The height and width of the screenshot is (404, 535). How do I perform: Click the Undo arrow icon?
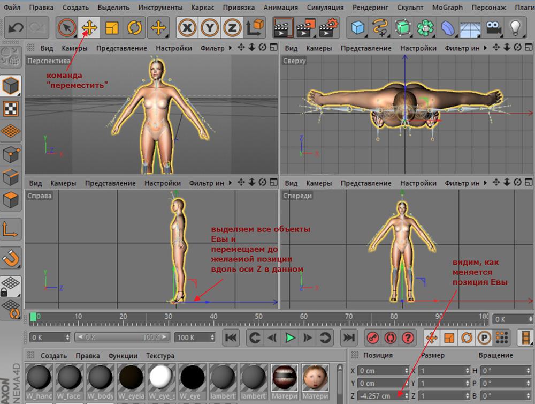click(x=16, y=27)
